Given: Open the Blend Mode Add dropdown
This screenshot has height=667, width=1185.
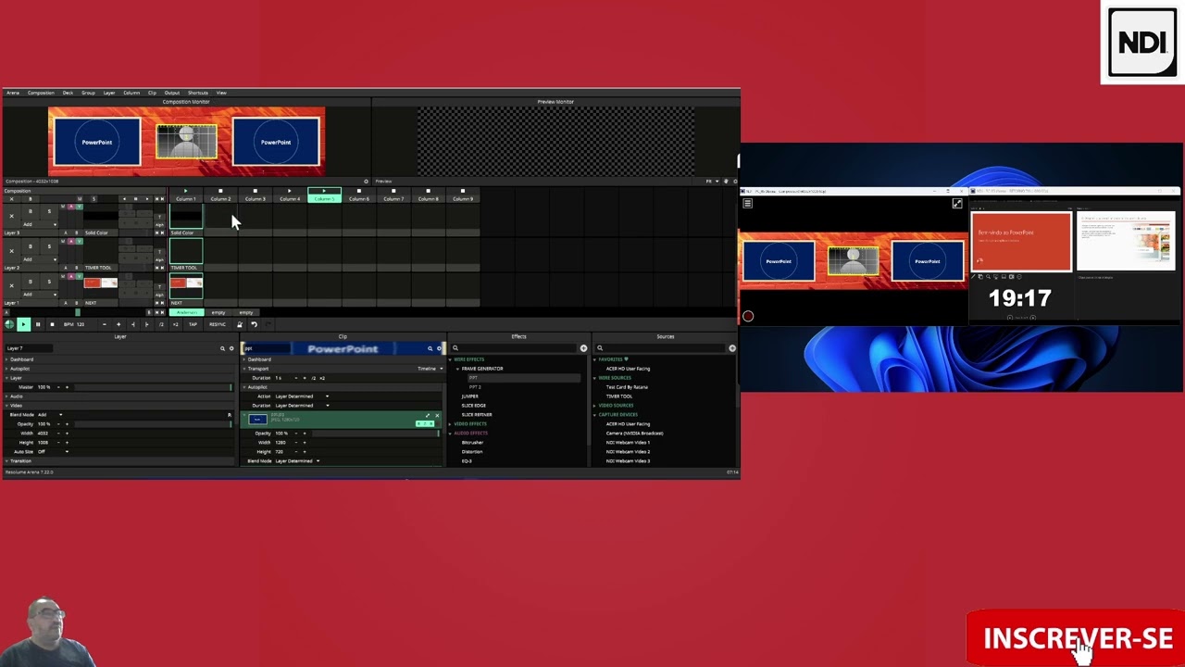Looking at the screenshot, I should (x=50, y=414).
